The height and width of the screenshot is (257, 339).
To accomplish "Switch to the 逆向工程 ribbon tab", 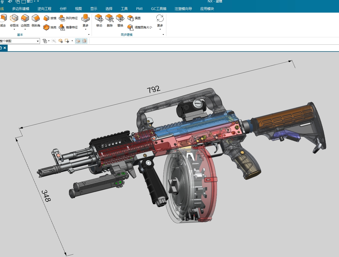I will click(44, 9).
